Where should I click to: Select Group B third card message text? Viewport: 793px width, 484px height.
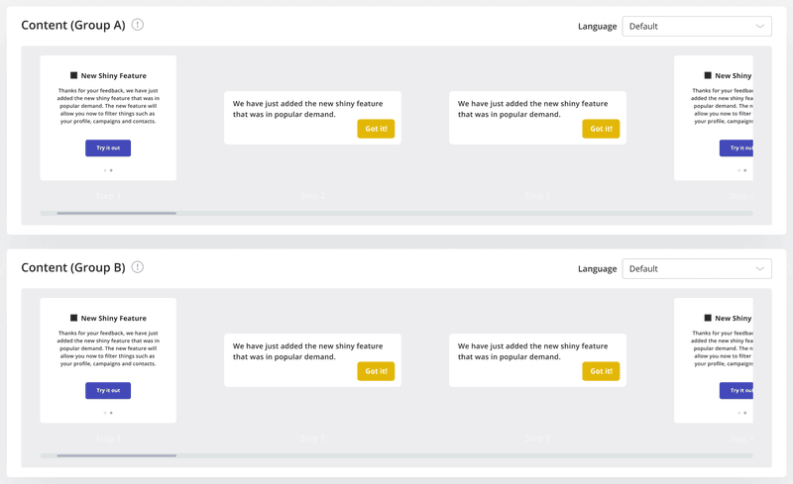532,351
